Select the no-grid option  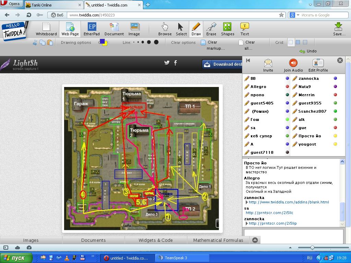[291, 42]
